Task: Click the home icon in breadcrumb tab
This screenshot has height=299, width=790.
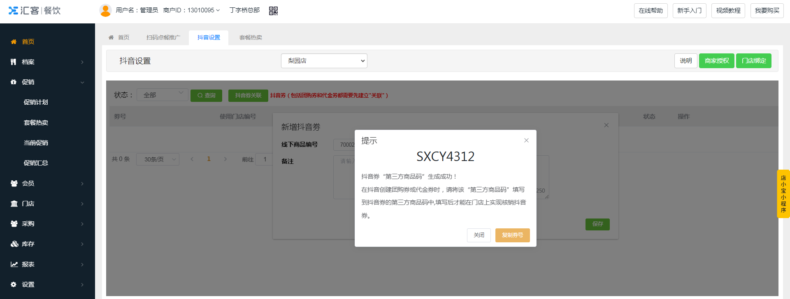Action: [111, 37]
